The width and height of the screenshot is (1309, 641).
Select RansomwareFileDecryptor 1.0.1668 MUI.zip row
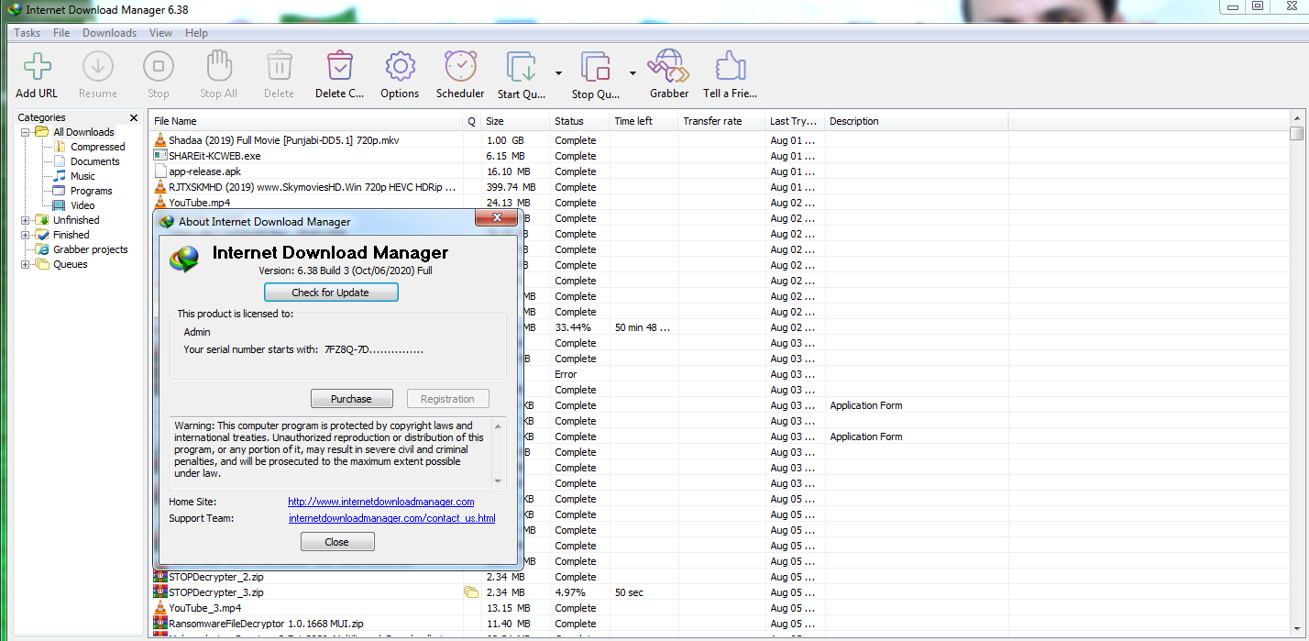tap(719, 624)
